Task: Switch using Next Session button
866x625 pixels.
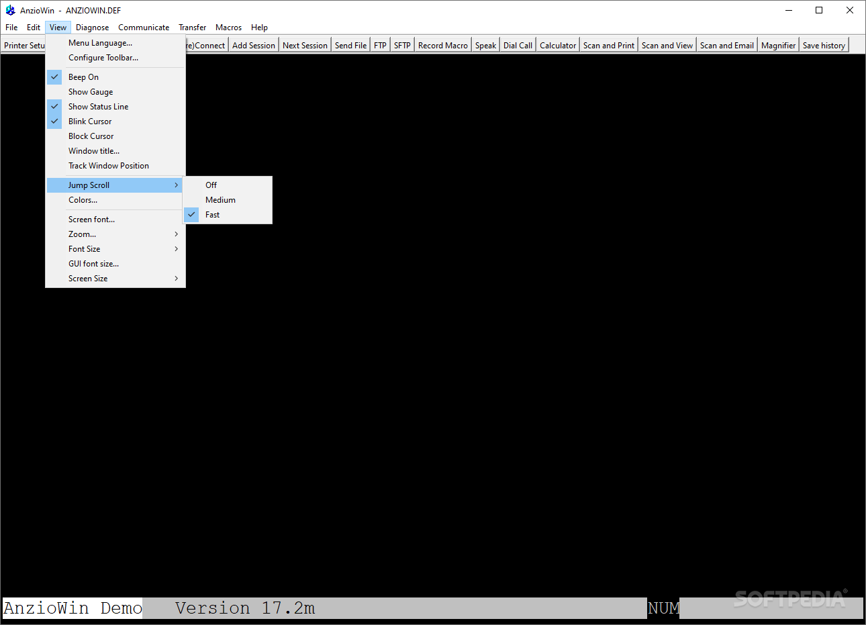Action: pos(305,46)
